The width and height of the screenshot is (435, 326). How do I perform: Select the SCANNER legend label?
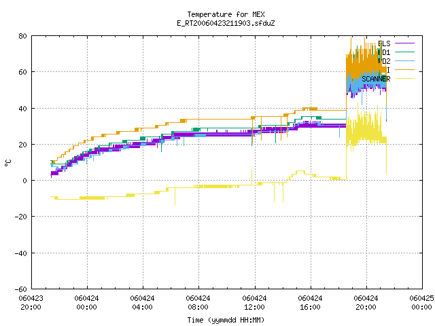coord(376,79)
